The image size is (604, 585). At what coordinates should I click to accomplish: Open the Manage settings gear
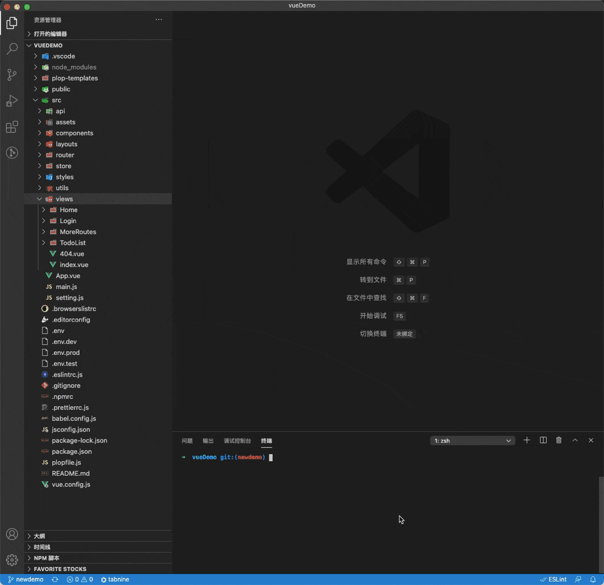[12, 560]
